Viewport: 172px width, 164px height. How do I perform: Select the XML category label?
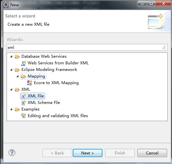26,89
